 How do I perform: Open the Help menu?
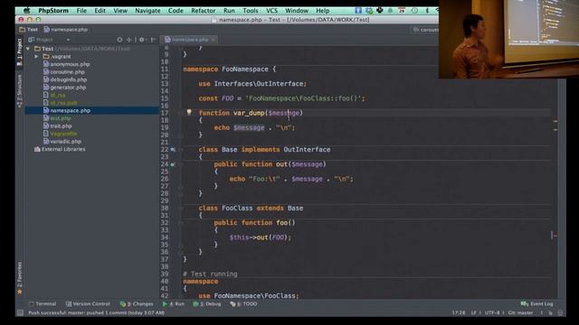323,11
